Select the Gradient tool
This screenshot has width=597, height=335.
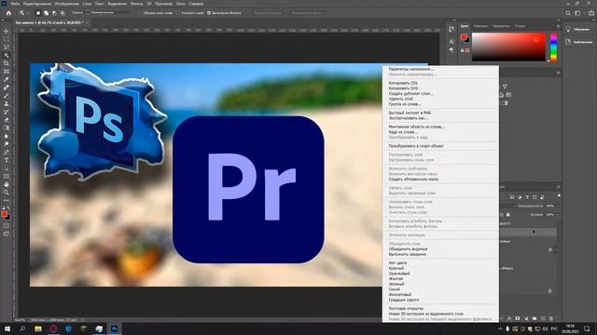point(7,128)
